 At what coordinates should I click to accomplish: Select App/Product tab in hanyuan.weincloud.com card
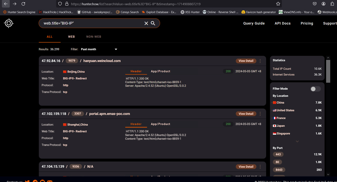pyautogui.click(x=160, y=71)
